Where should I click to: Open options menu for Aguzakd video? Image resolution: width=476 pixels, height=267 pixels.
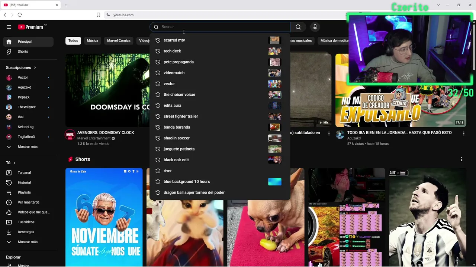tap(464, 133)
